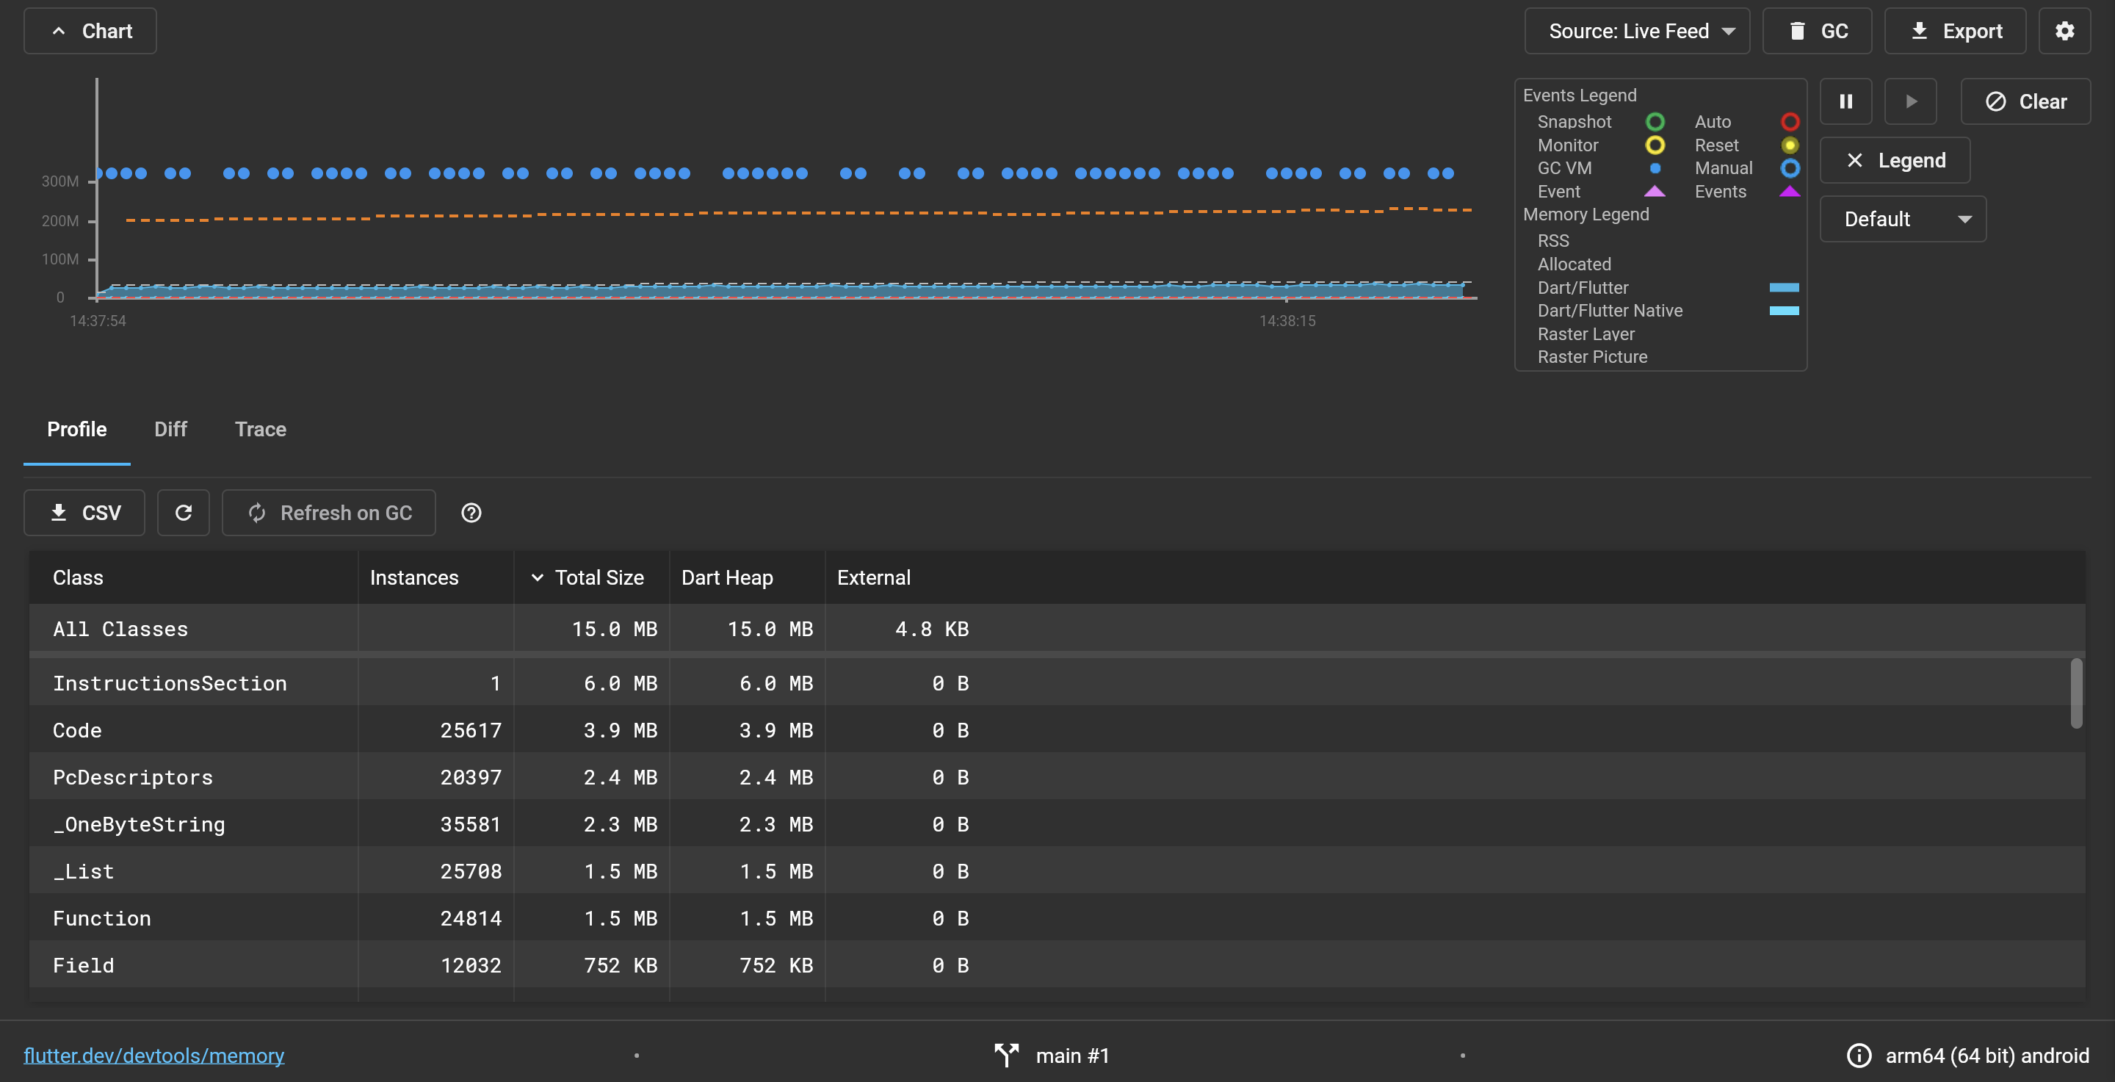Screen dimensions: 2115x1082
Task: Click the Allocated memory legend entry
Action: click(x=1574, y=264)
